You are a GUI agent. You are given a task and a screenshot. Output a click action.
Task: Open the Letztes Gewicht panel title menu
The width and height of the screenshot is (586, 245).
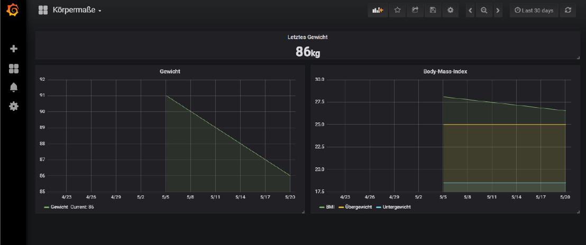click(308, 37)
